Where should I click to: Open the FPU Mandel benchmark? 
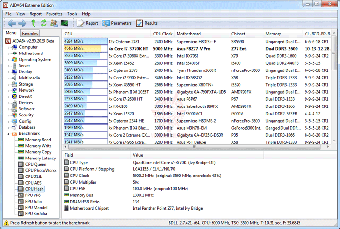(x=36, y=208)
